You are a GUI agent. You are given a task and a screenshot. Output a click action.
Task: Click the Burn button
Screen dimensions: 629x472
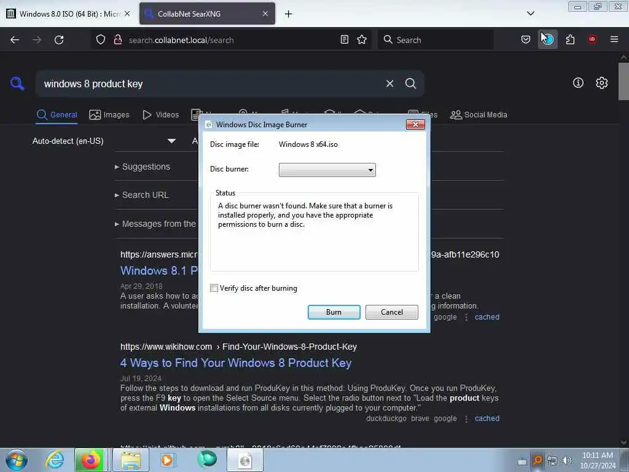pos(334,312)
